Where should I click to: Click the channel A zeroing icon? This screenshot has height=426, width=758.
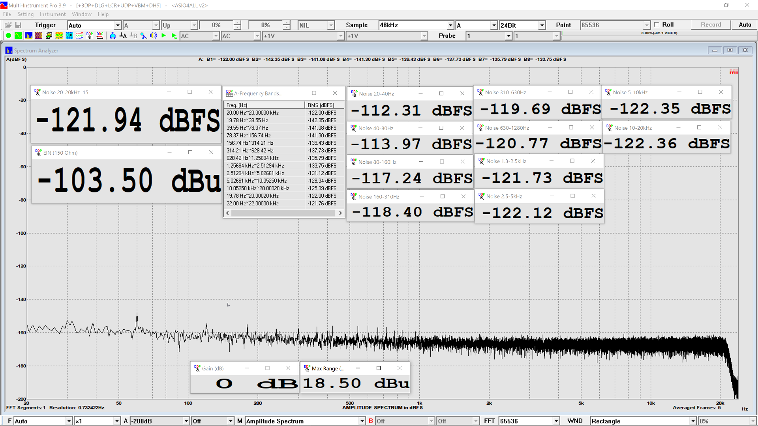point(123,35)
